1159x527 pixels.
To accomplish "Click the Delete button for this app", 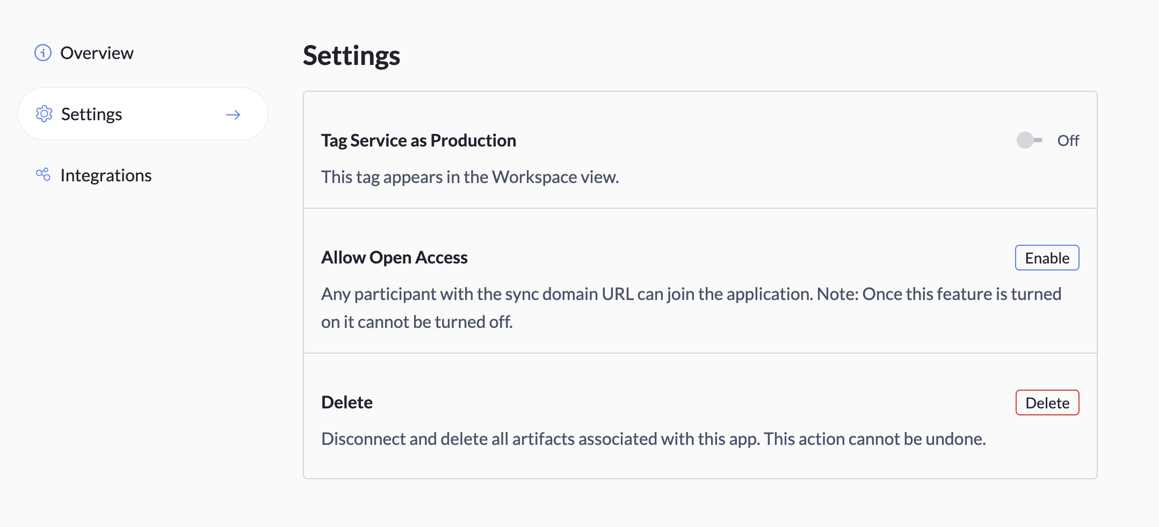I will 1046,402.
